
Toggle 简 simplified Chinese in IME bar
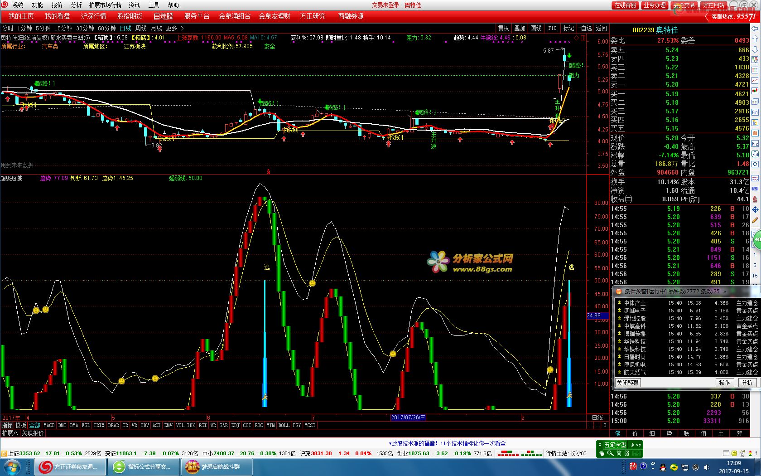pyautogui.click(x=619, y=453)
